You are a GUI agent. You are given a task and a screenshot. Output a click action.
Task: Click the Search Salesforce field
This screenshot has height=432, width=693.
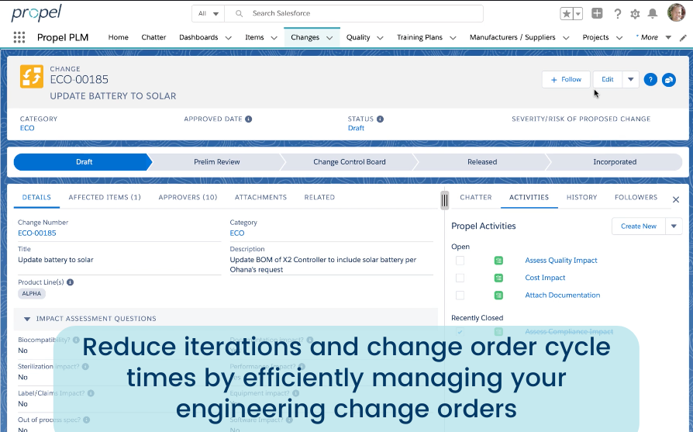pos(353,14)
